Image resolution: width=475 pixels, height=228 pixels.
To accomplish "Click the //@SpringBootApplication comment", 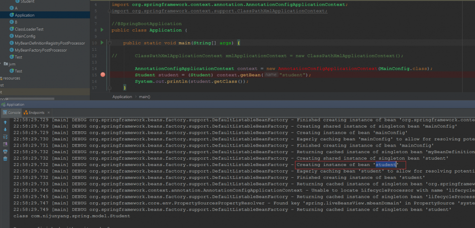I will point(147,24).
